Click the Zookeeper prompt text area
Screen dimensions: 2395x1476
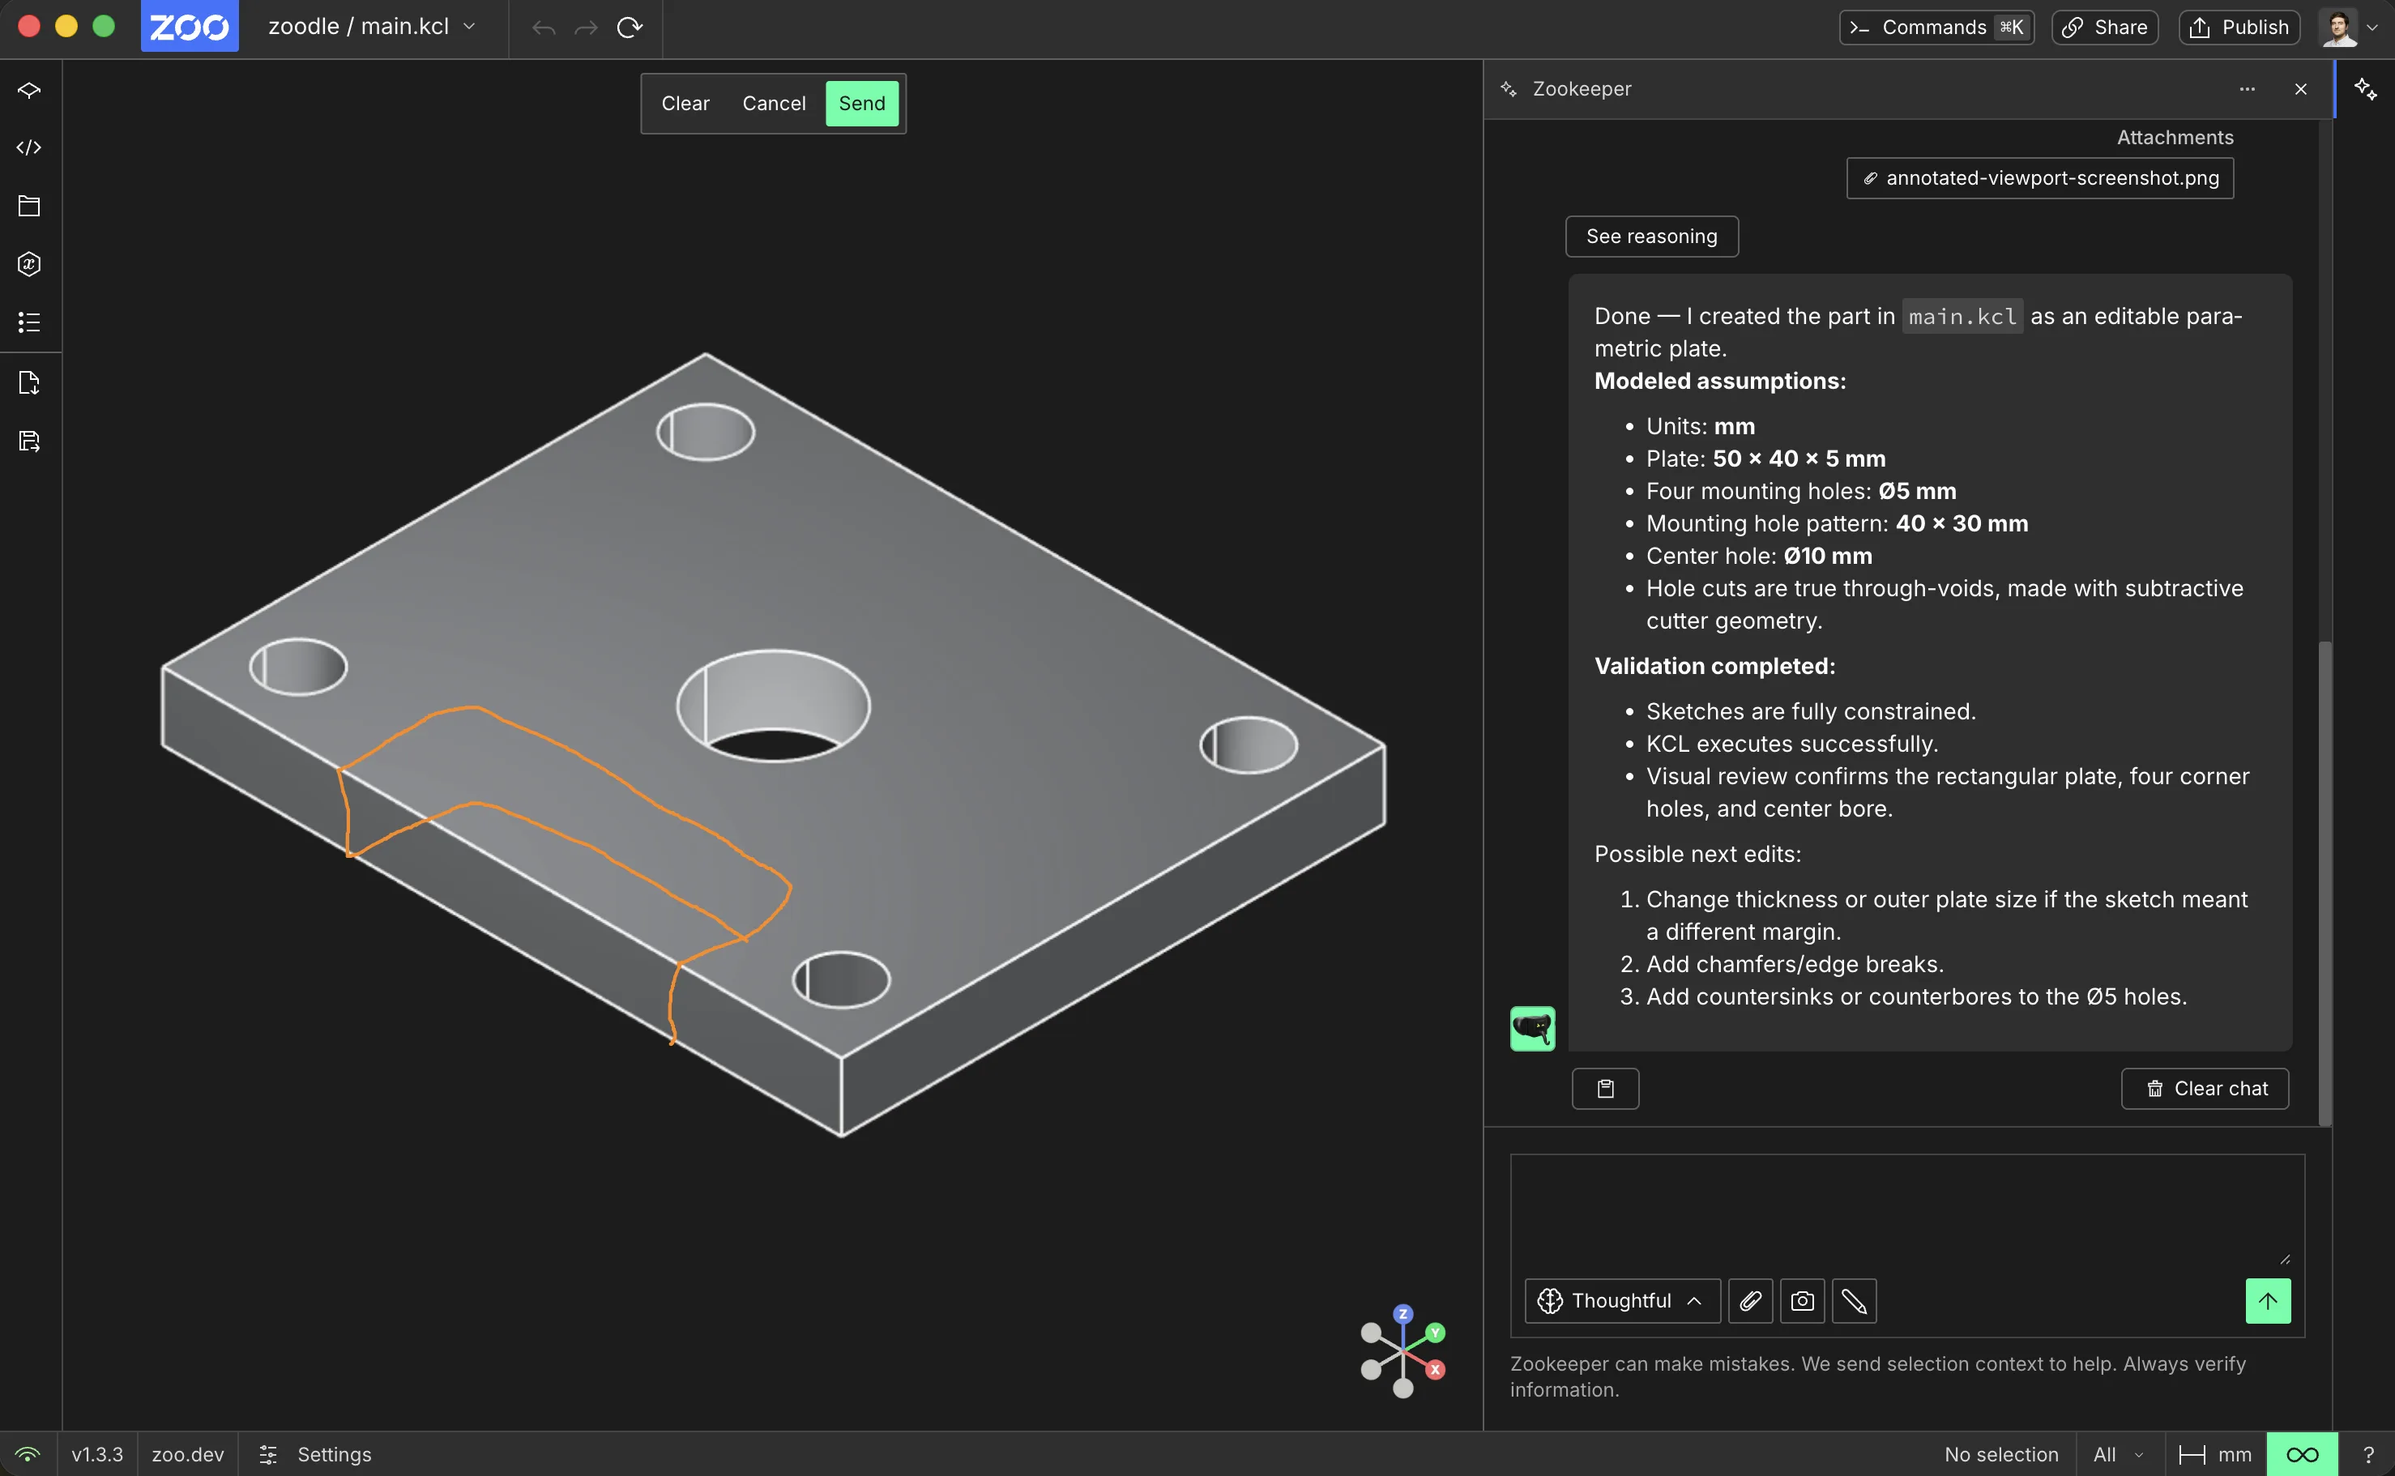pyautogui.click(x=1908, y=1213)
